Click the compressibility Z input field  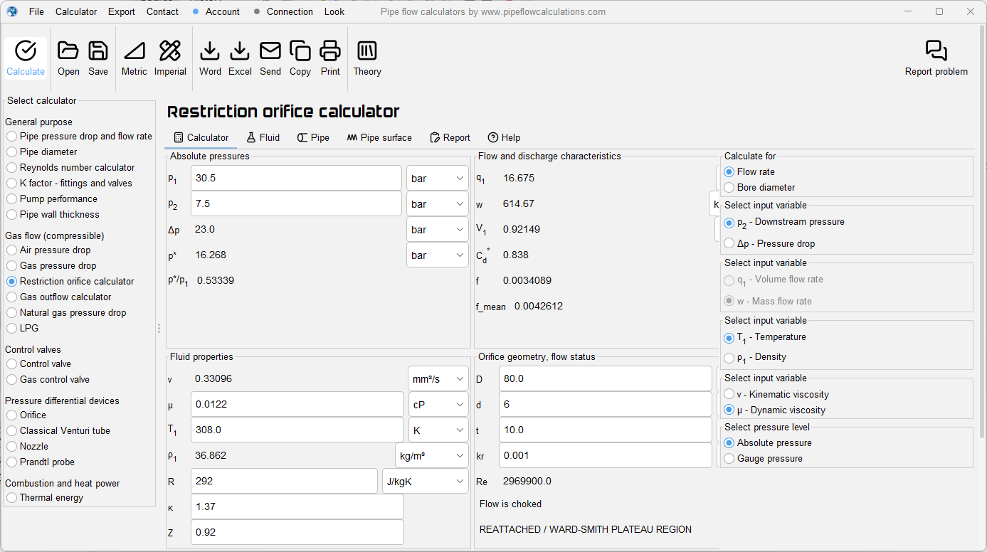pos(297,533)
